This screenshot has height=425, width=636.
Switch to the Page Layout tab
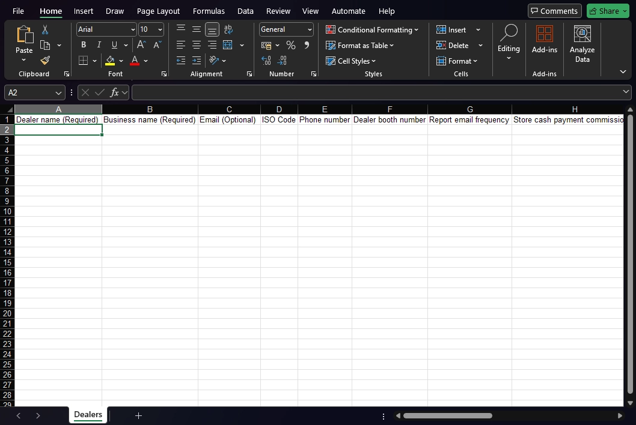158,11
